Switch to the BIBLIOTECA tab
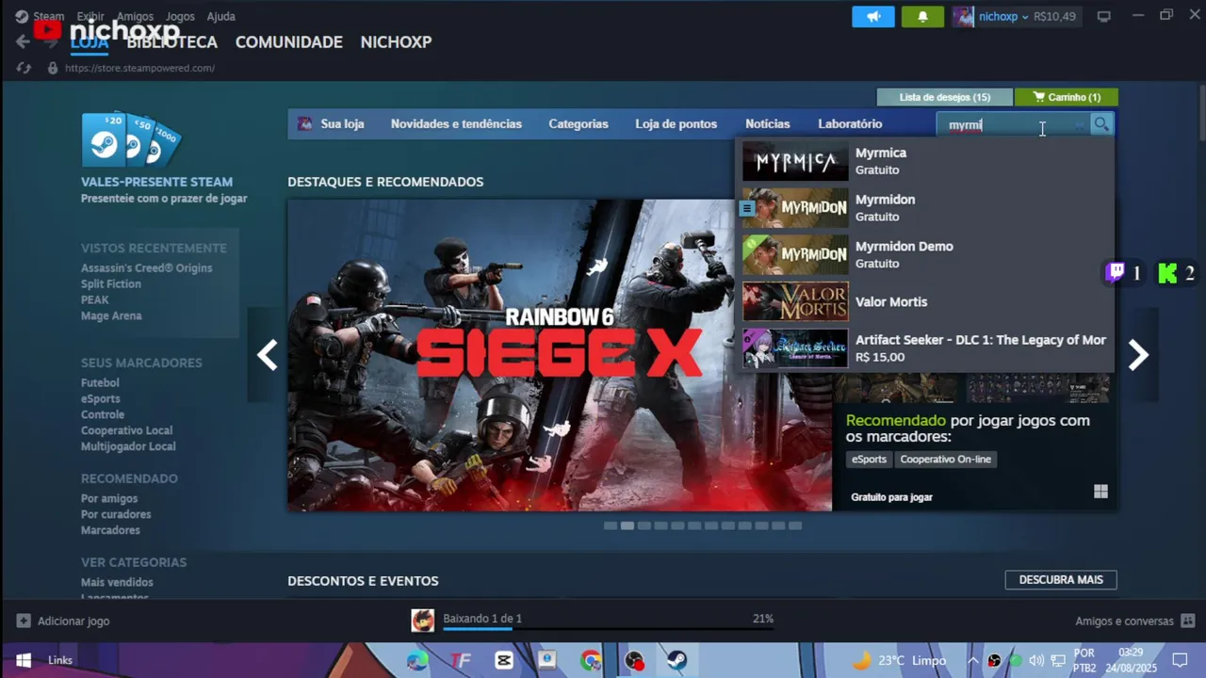 [171, 42]
